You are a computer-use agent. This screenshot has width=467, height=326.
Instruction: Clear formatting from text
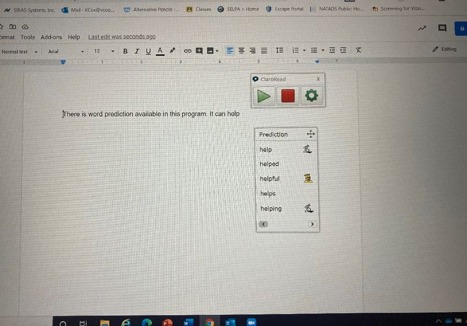pyautogui.click(x=358, y=50)
